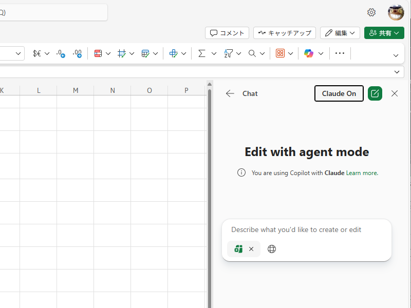The width and height of the screenshot is (411, 308).
Task: Click the info circle icon
Action: [x=241, y=172]
